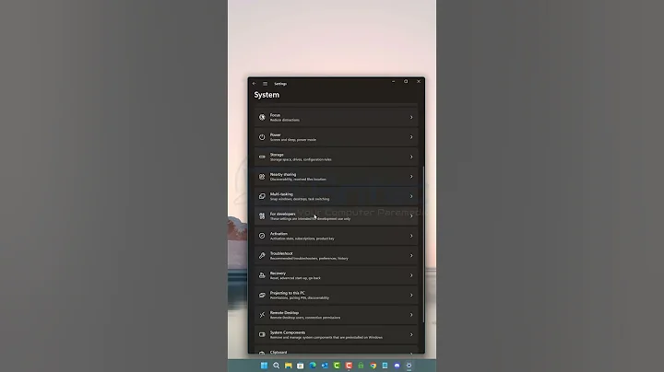664x372 pixels.
Task: Open the green padlock taskbar app
Action: [x=361, y=366]
